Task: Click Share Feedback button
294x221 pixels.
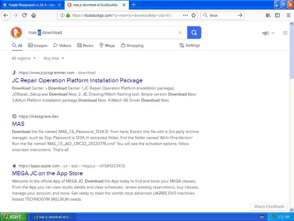Action: click(x=269, y=206)
